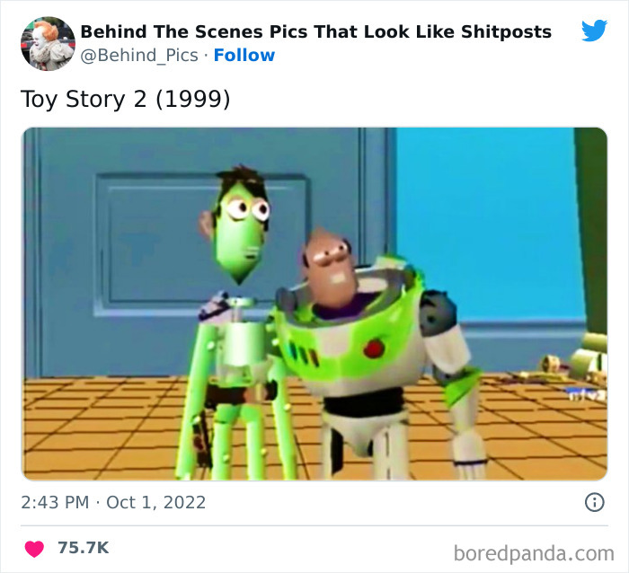This screenshot has width=629, height=573.
Task: Open the Behind The Scenes Pics account name
Action: click(315, 31)
